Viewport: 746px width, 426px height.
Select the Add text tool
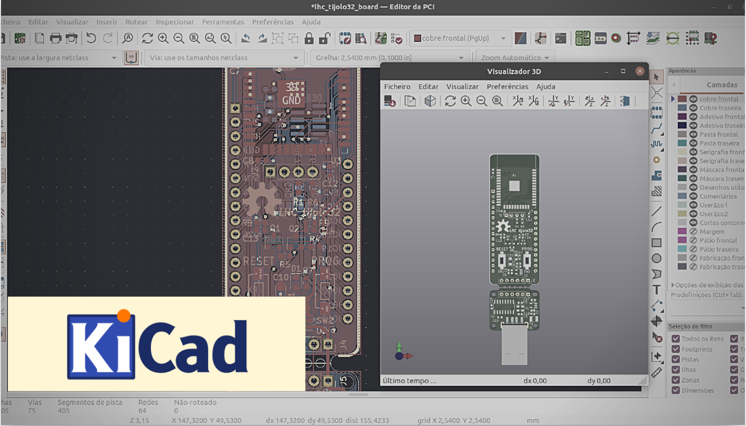pyautogui.click(x=656, y=290)
